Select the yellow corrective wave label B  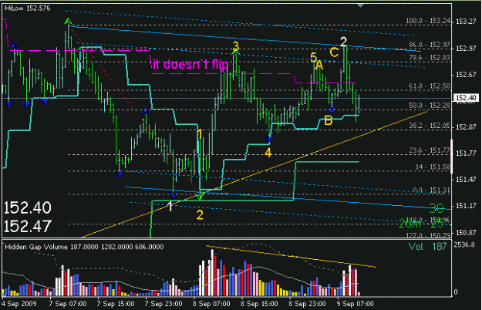point(329,120)
